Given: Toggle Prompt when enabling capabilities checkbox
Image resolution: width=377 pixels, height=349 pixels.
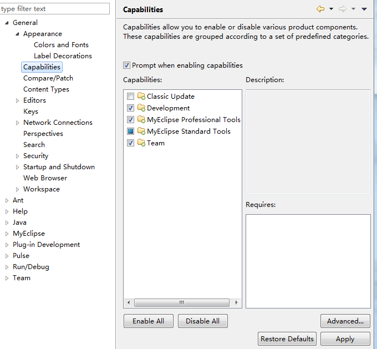Looking at the screenshot, I should 127,65.
